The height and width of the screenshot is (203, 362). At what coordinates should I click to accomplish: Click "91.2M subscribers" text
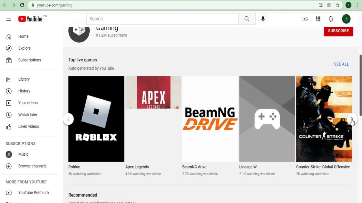tap(111, 35)
